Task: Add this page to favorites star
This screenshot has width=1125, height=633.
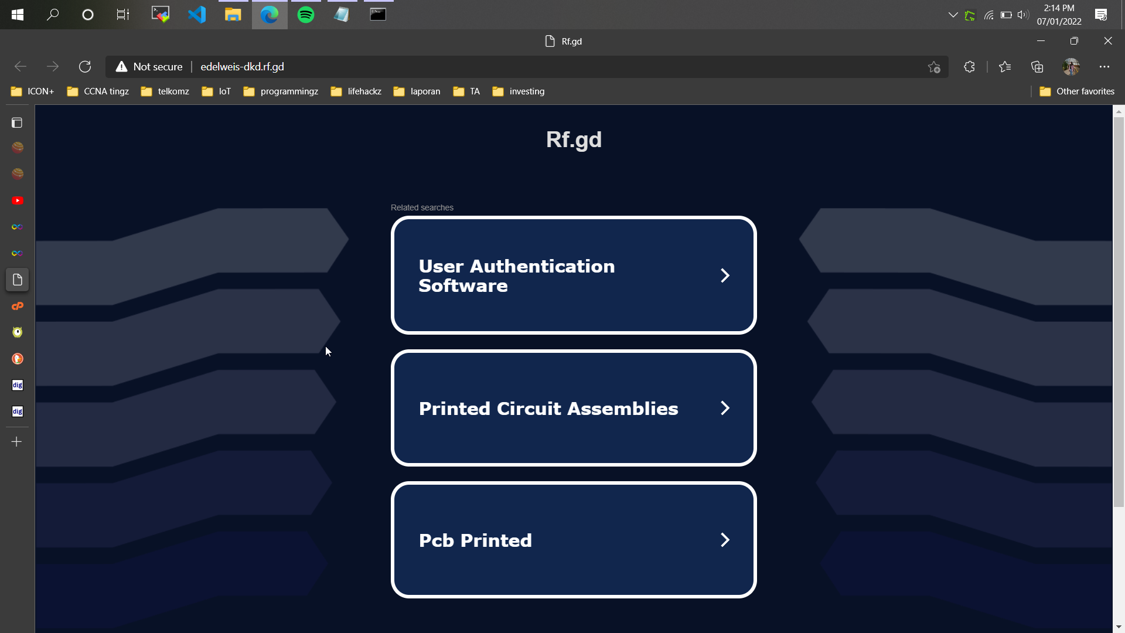Action: tap(934, 67)
